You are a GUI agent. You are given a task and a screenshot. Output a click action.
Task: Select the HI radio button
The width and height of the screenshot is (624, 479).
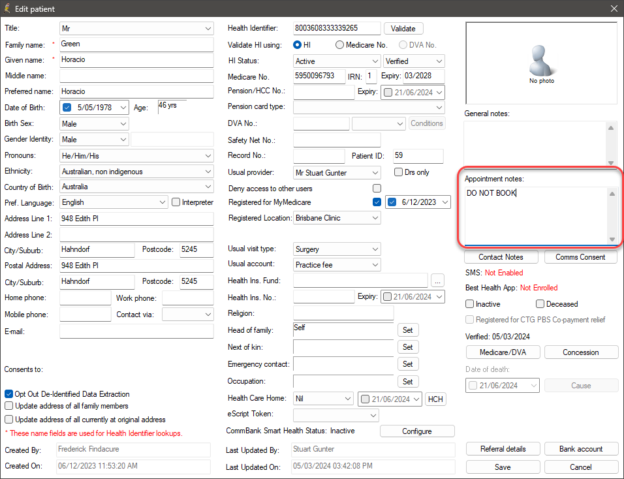click(297, 45)
